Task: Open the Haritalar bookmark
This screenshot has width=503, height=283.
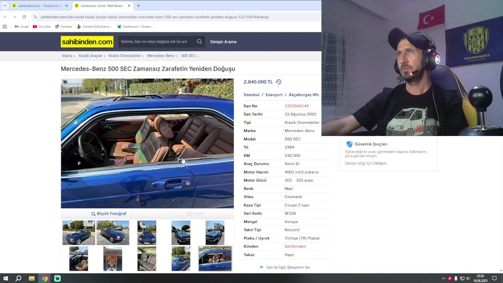Action: click(64, 27)
